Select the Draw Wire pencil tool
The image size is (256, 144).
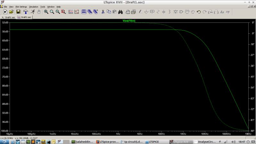pyautogui.click(x=140, y=12)
